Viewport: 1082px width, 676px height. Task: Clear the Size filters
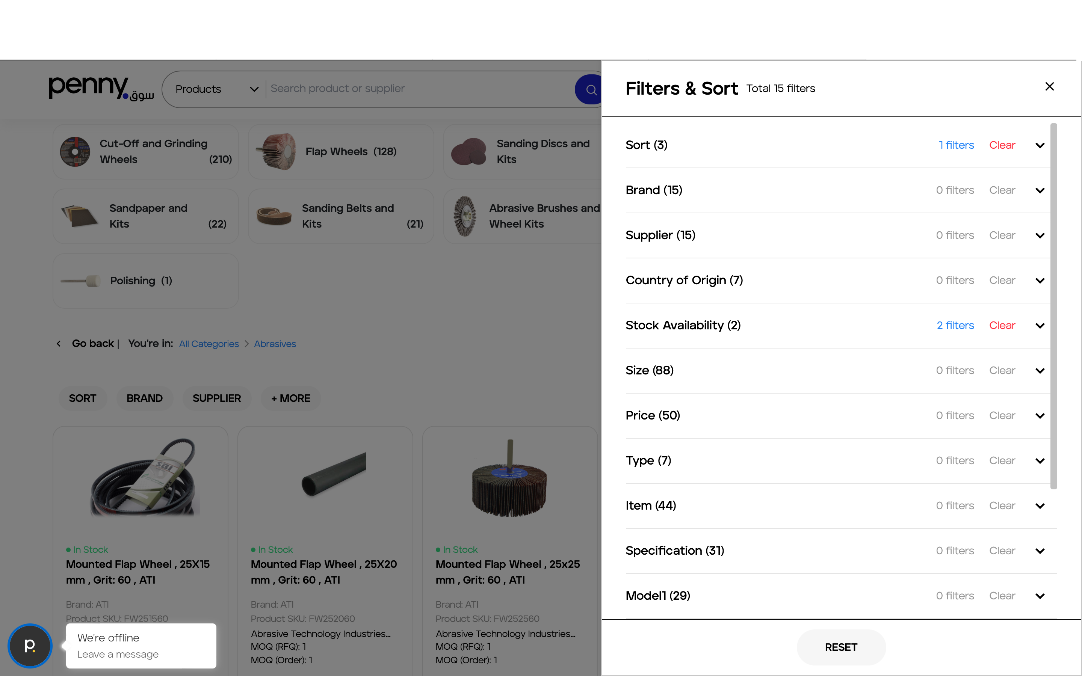click(x=1002, y=370)
